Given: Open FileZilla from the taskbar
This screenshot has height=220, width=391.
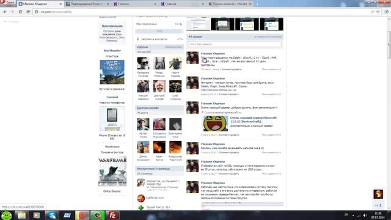Looking at the screenshot, I should (112, 215).
